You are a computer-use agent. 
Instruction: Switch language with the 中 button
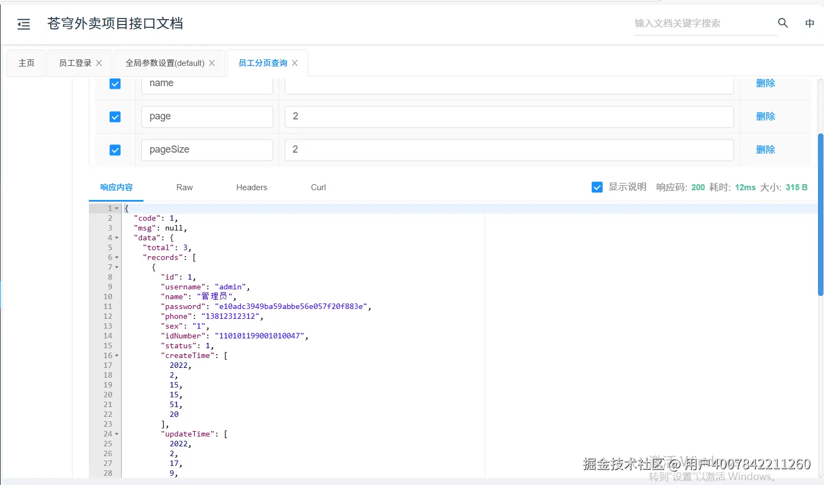tap(810, 23)
